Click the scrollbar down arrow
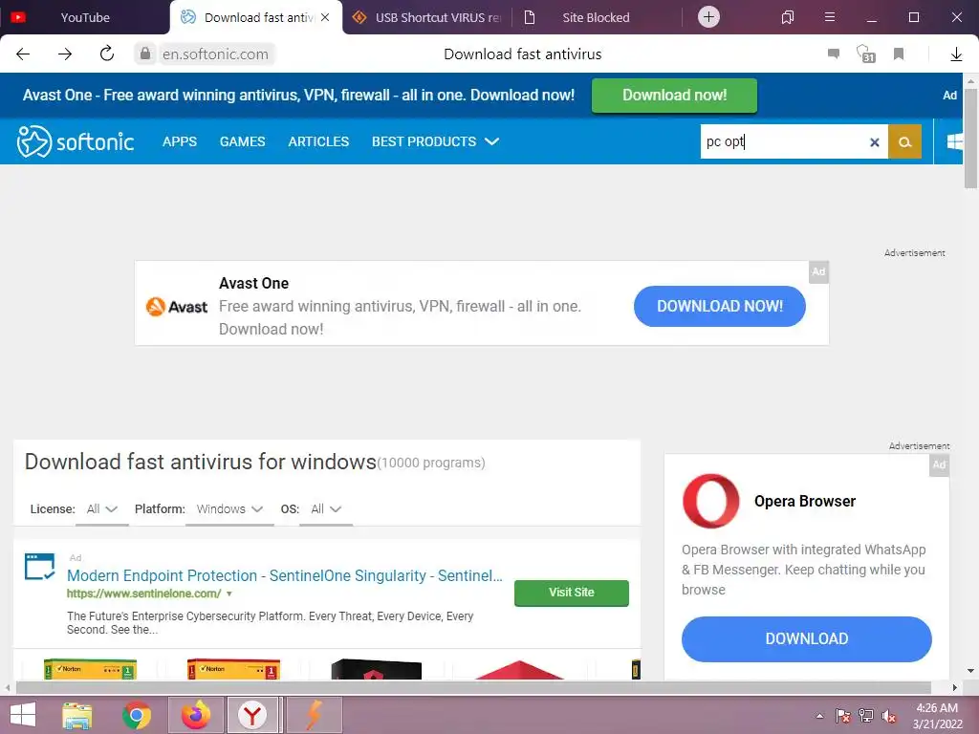Image resolution: width=979 pixels, height=734 pixels. [970, 672]
